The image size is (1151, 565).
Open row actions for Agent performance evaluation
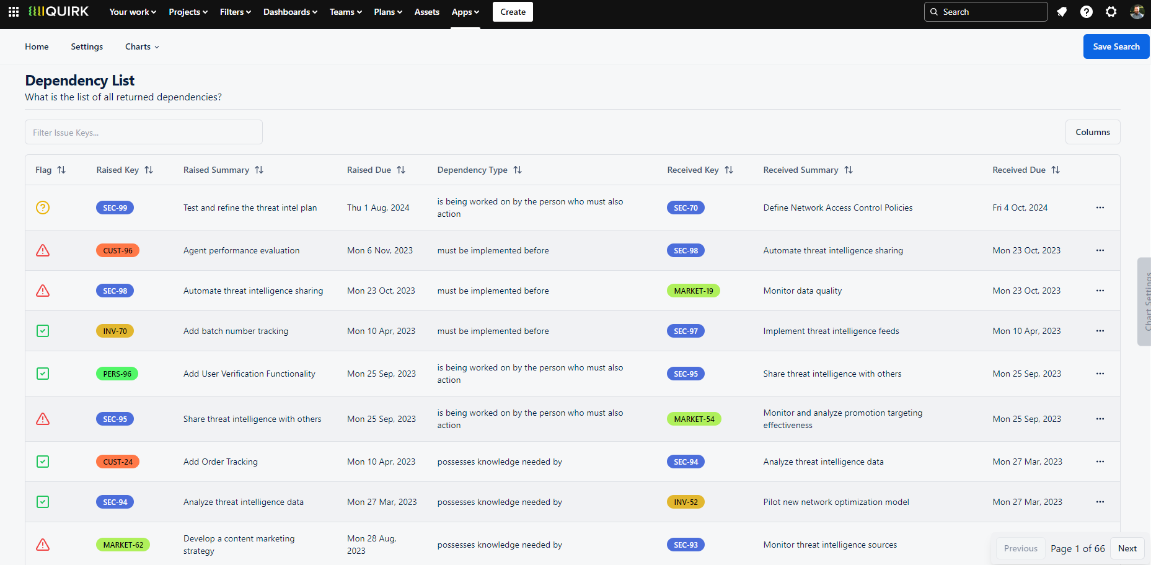pos(1100,250)
